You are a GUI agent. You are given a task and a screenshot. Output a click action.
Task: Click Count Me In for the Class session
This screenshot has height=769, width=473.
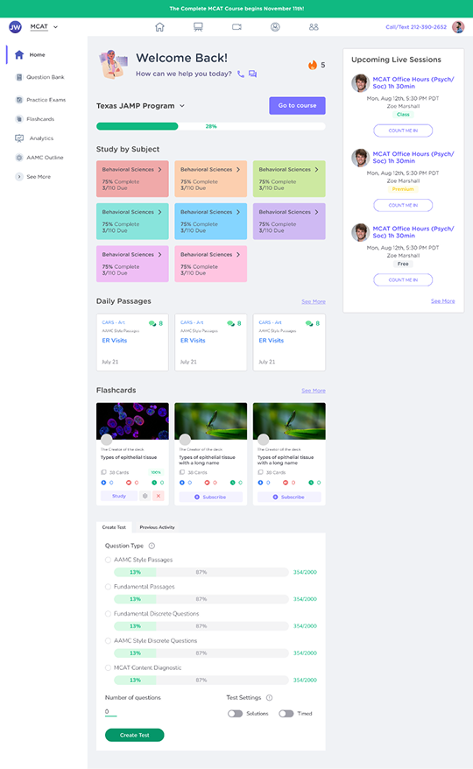pos(403,131)
